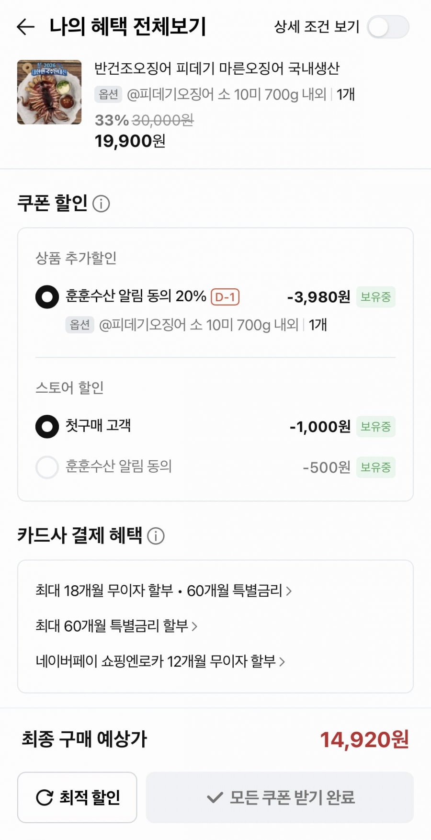Expand 최대 18개월 무이자 할부 details
The image size is (431, 840).
(163, 590)
